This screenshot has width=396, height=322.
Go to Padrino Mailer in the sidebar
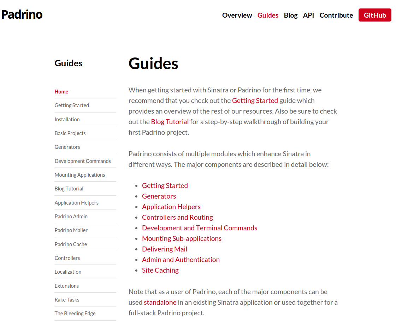71,230
